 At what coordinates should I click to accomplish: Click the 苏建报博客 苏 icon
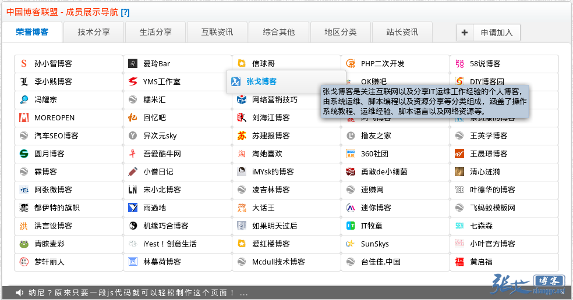point(242,136)
